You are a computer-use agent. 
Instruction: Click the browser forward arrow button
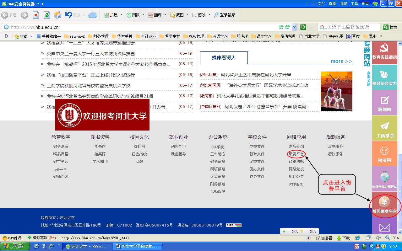tap(24, 15)
